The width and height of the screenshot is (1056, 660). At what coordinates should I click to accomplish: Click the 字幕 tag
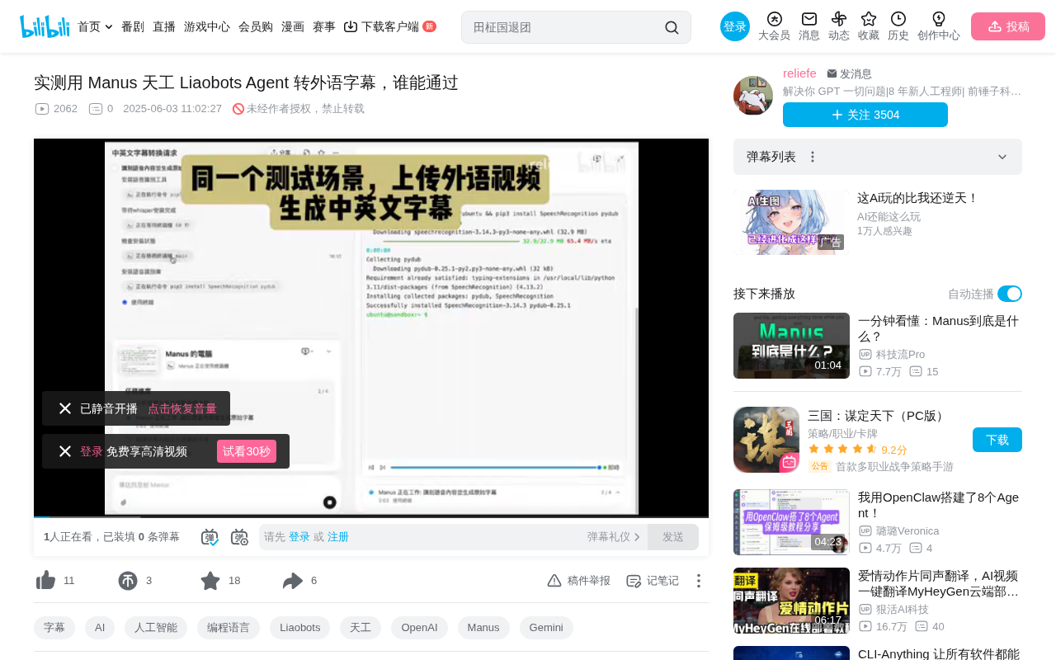coord(54,628)
